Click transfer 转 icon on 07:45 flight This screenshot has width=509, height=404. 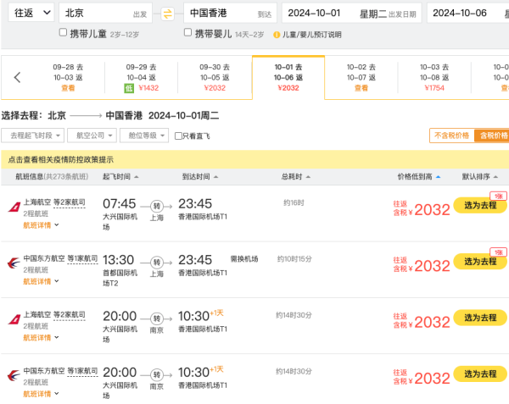coord(157,206)
